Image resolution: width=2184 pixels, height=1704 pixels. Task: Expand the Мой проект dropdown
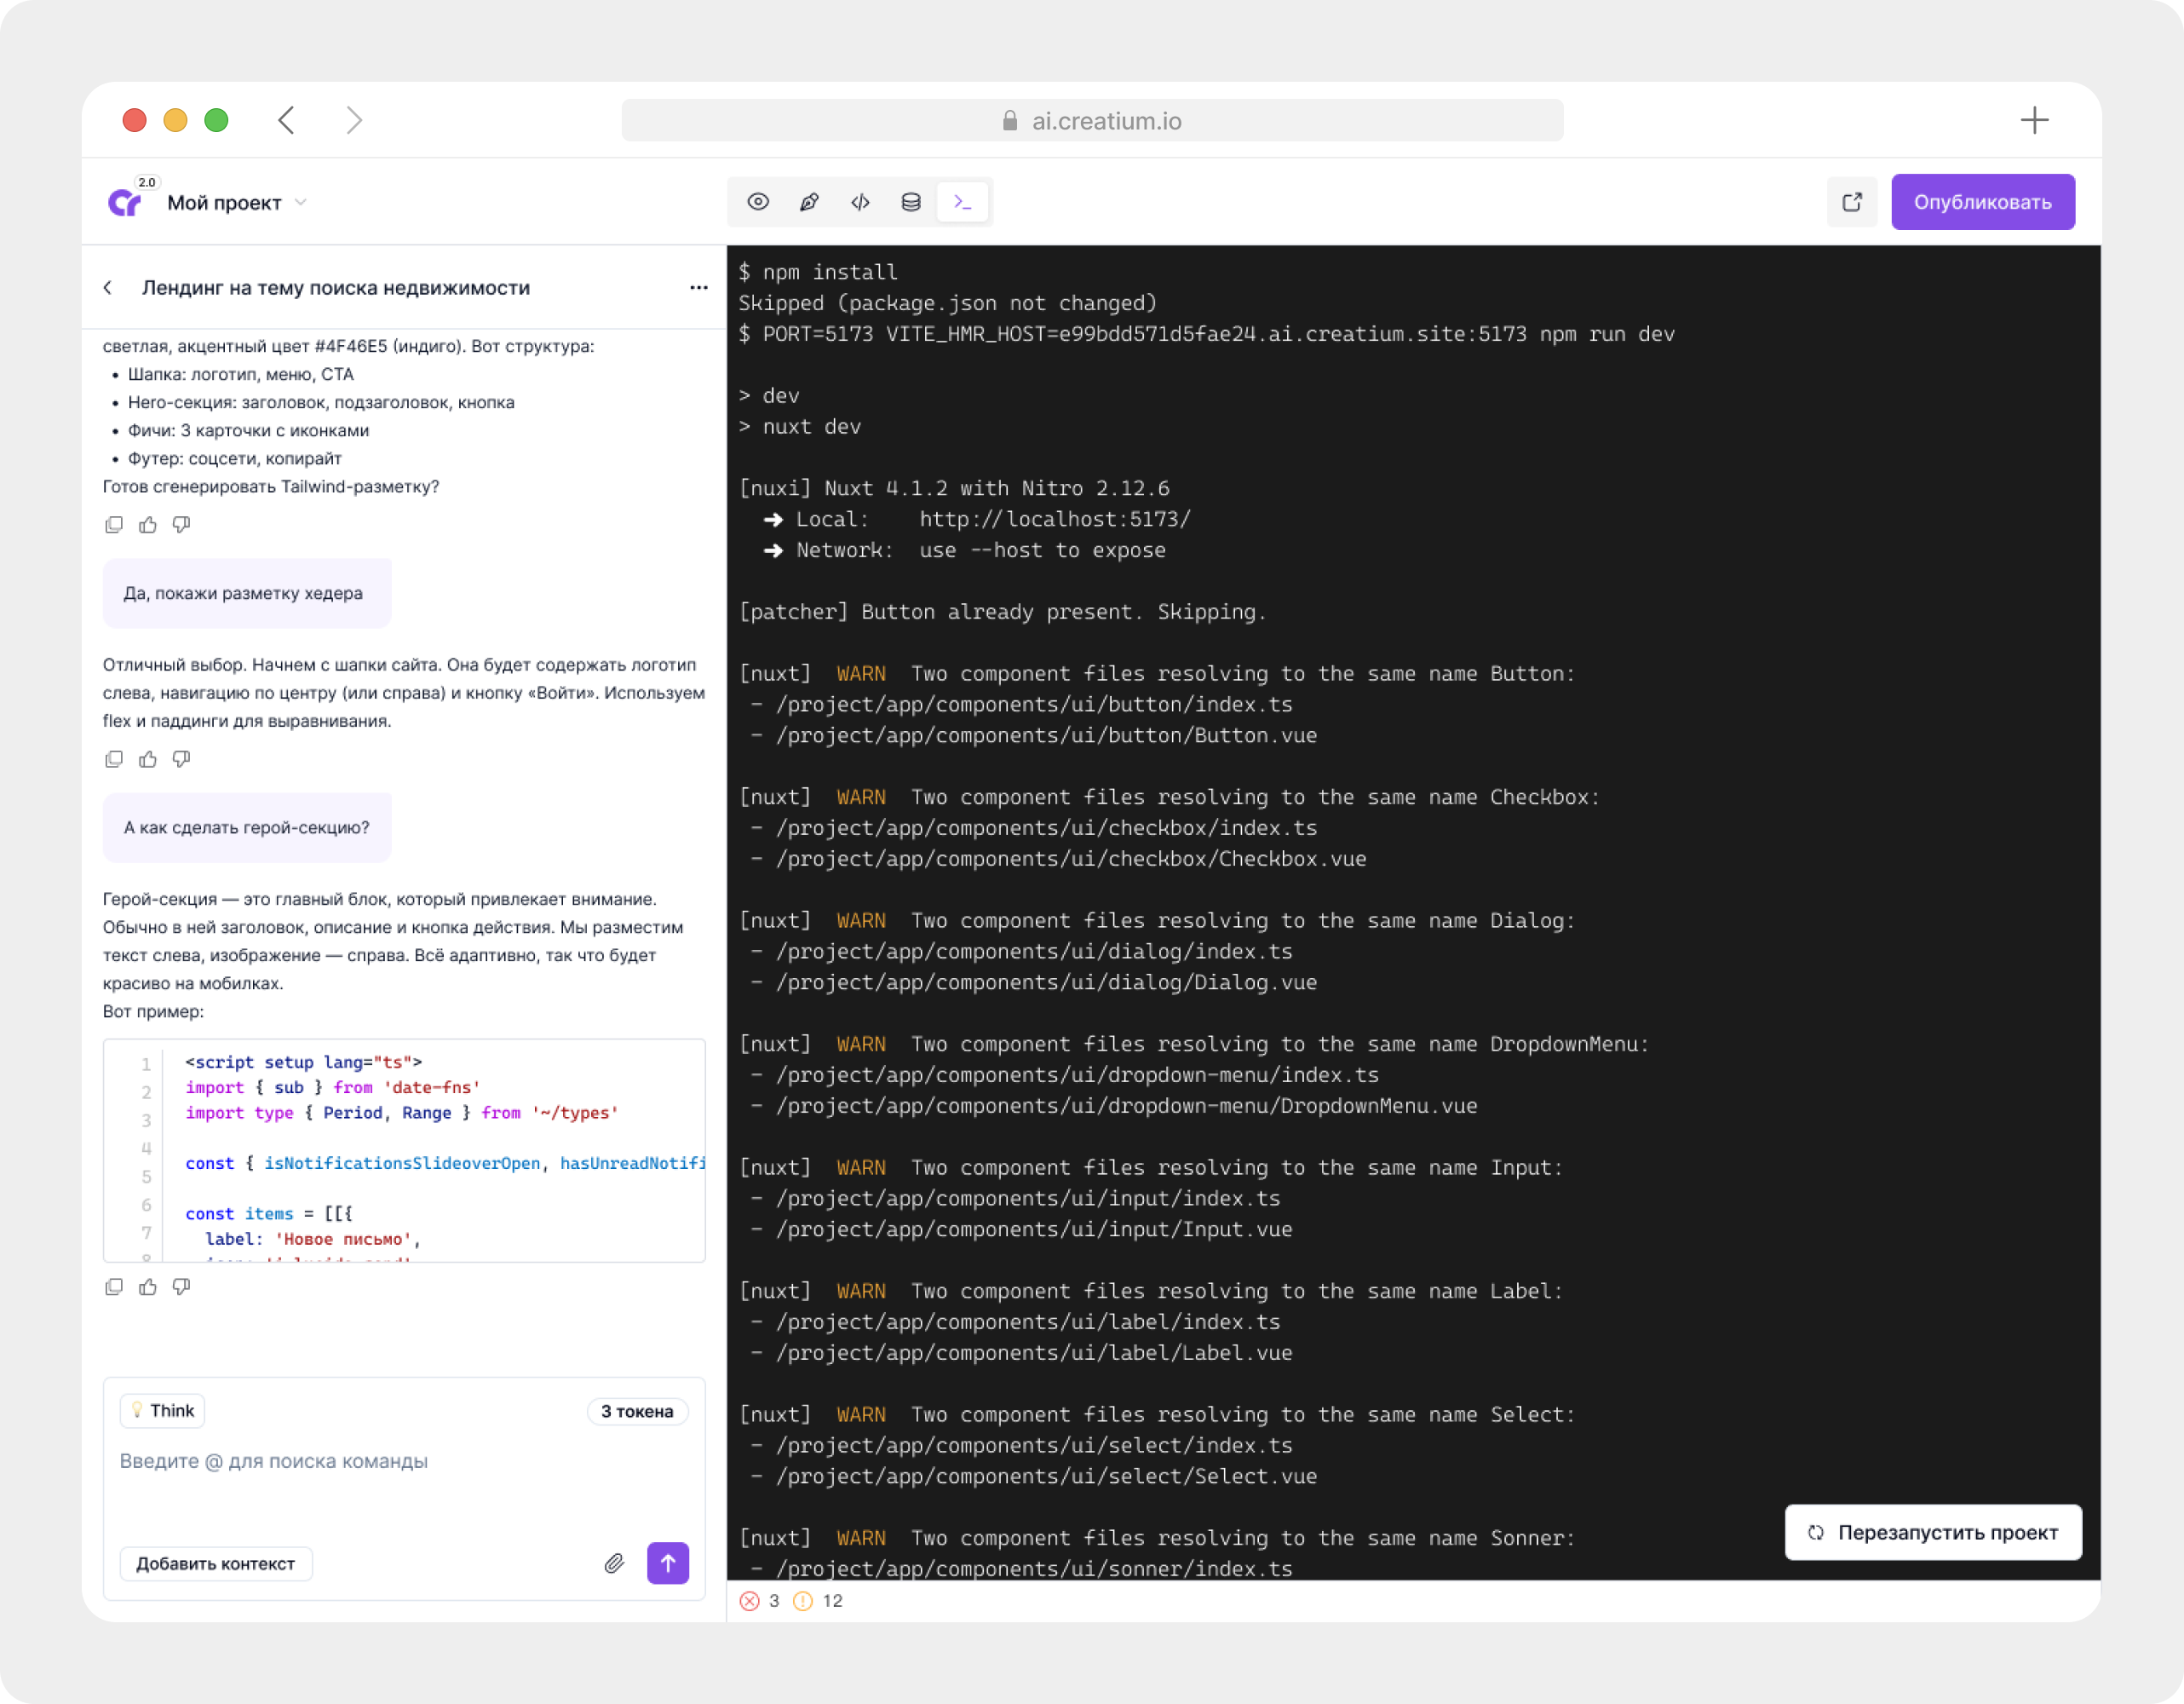(x=237, y=203)
